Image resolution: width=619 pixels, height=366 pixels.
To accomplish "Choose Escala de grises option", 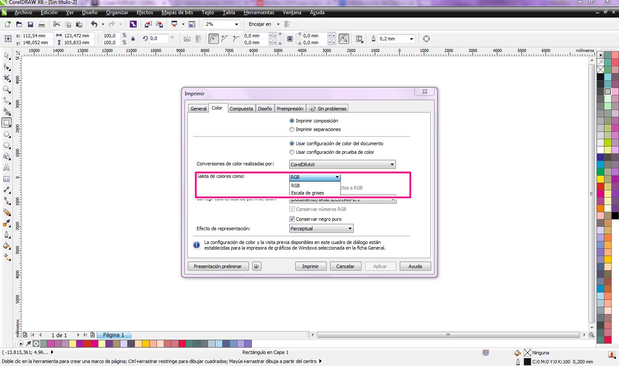I will click(315, 193).
